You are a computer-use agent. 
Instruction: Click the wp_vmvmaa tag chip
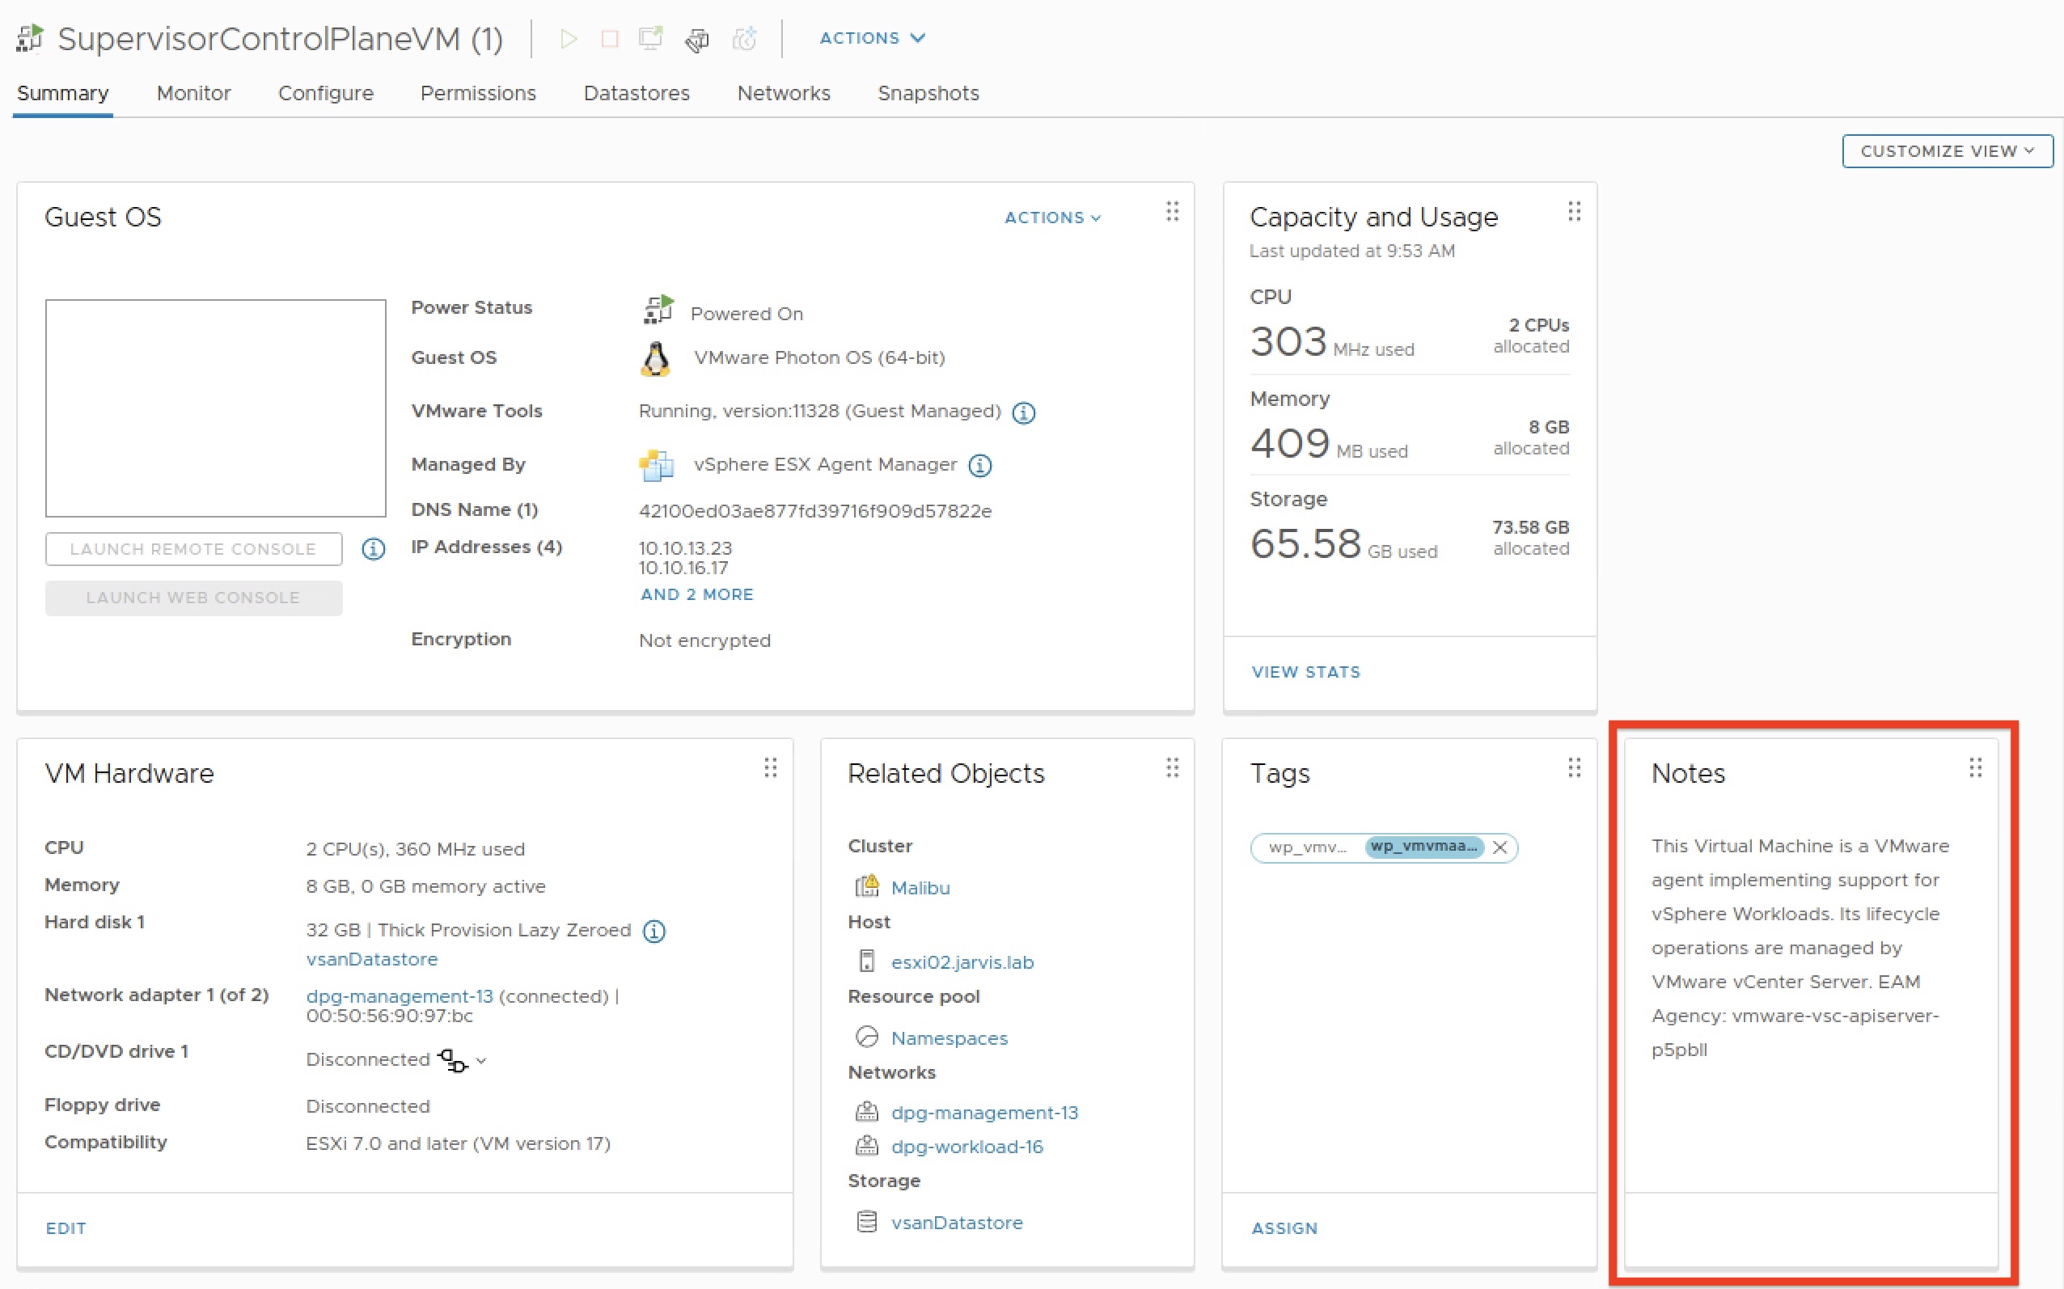(x=1423, y=847)
